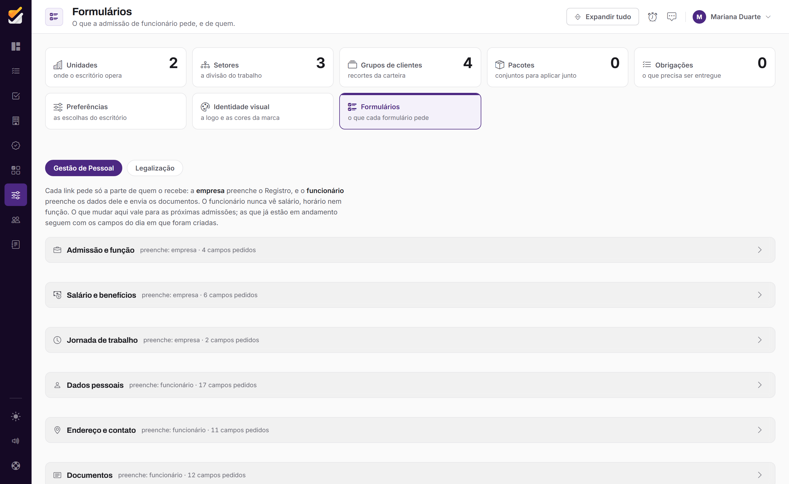Screen dimensions: 789x484
Task: Open the Formulários settings card
Action: pos(410,111)
